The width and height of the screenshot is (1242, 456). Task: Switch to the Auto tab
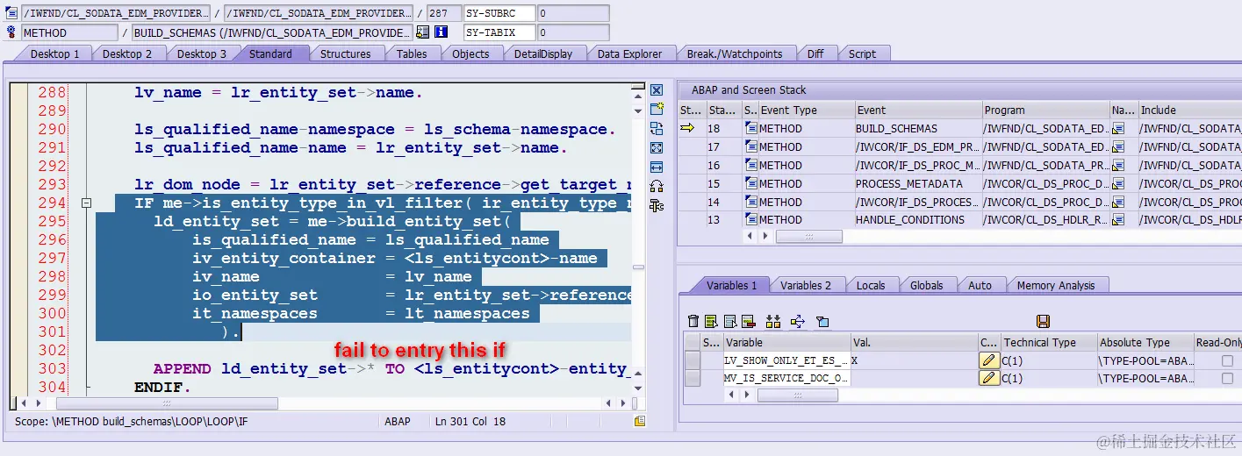(x=980, y=285)
